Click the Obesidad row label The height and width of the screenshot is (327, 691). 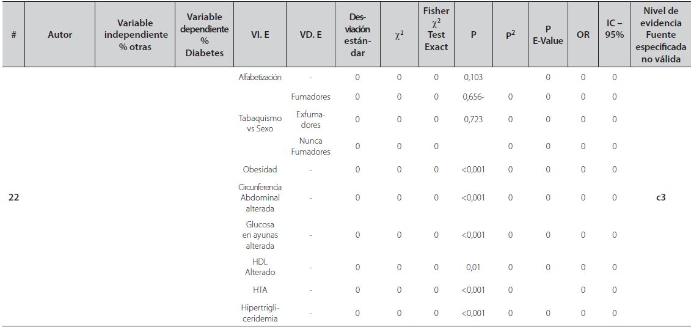click(260, 169)
